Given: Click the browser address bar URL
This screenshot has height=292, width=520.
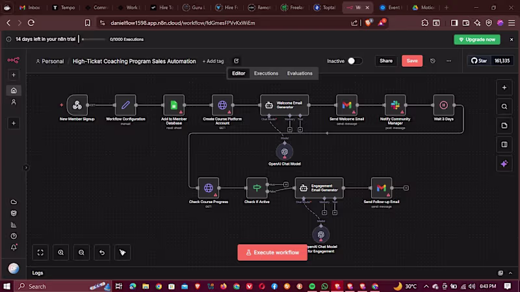Looking at the screenshot, I should [x=183, y=23].
